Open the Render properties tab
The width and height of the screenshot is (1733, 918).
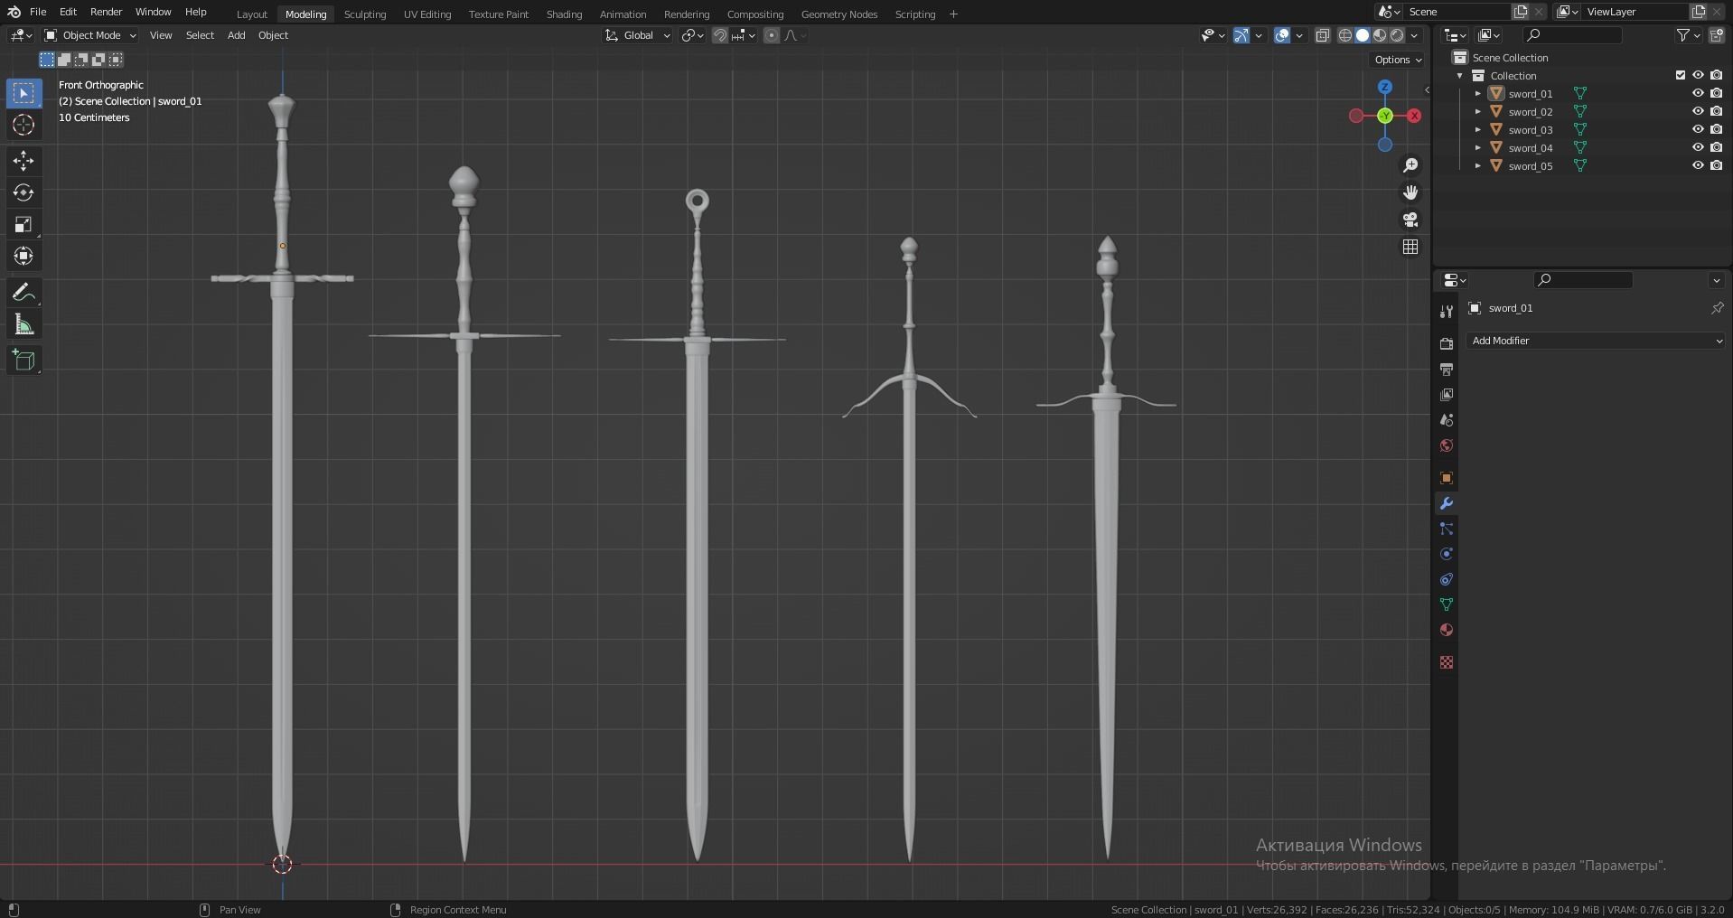tap(1447, 343)
